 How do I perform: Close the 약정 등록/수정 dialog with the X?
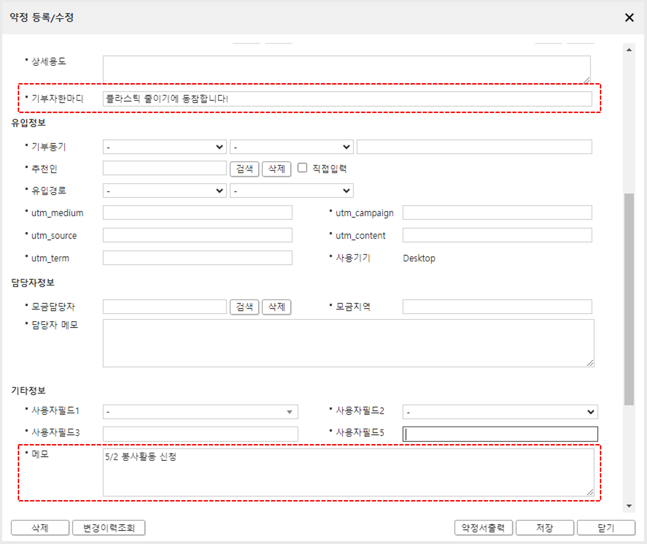click(629, 18)
